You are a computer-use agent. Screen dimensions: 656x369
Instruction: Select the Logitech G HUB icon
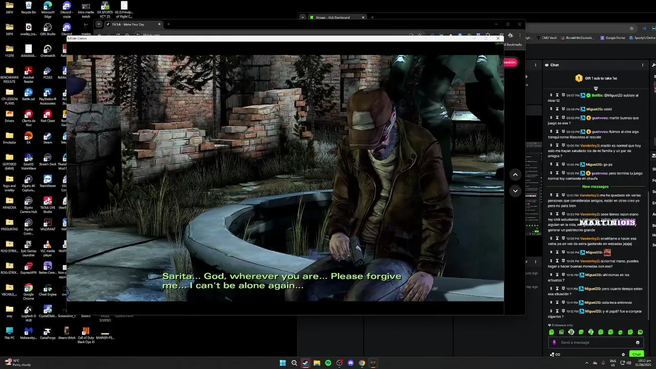[28, 313]
